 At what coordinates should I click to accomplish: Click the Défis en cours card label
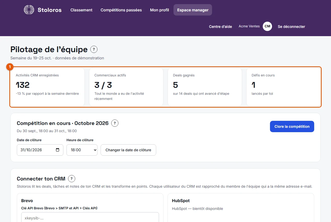point(263,75)
